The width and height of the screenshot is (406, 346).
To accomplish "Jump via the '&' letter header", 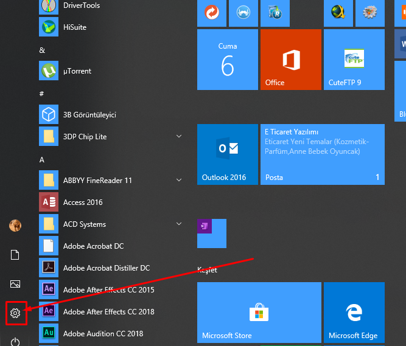I will pyautogui.click(x=42, y=50).
